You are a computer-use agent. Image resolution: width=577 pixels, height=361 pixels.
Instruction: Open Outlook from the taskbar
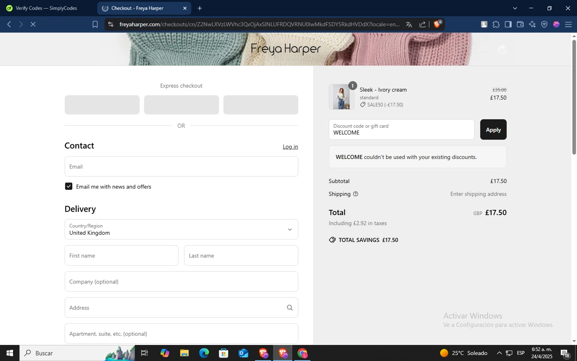pyautogui.click(x=243, y=353)
